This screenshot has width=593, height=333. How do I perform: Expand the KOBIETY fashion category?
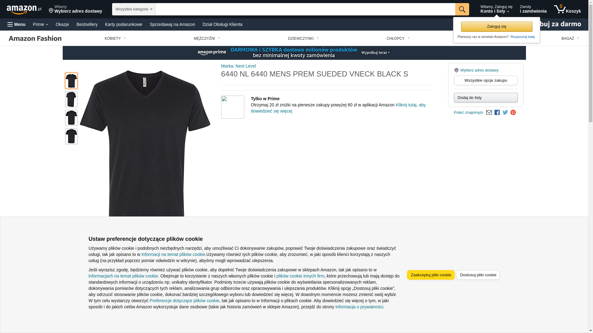pyautogui.click(x=115, y=39)
